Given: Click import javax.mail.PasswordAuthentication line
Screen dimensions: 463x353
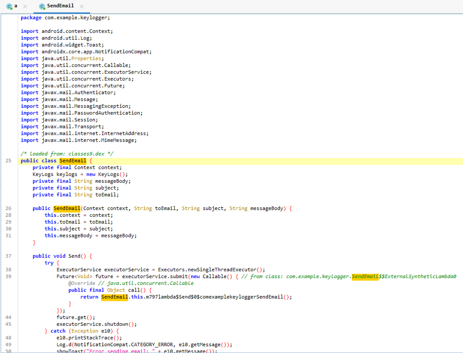Looking at the screenshot, I should click(81, 113).
